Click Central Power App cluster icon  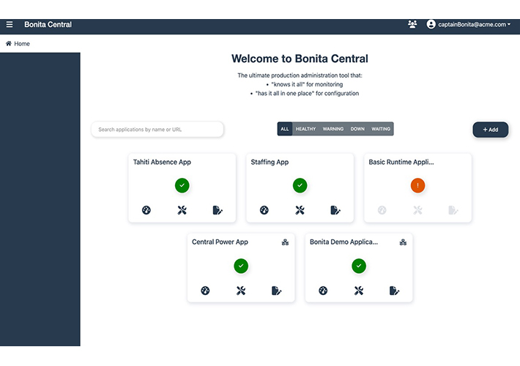285,242
